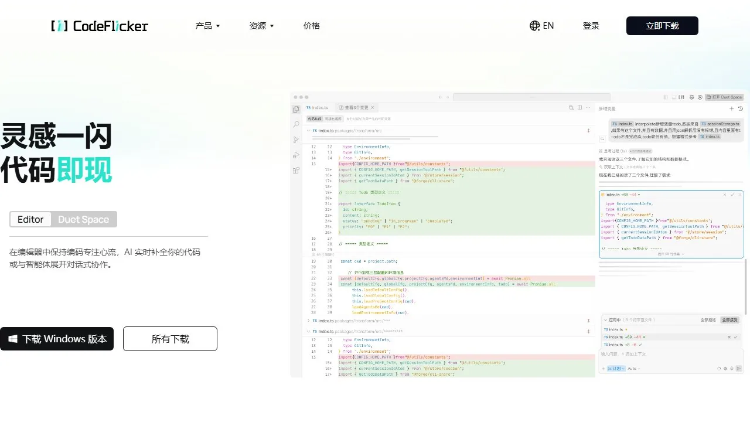The width and height of the screenshot is (750, 422).
Task: Reject the index.ts +69 -44 change
Action: click(x=729, y=337)
